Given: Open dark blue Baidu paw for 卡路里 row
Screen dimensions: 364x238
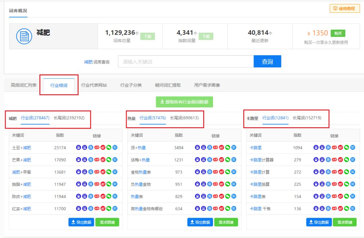Looking at the screenshot, I should 316,147.
